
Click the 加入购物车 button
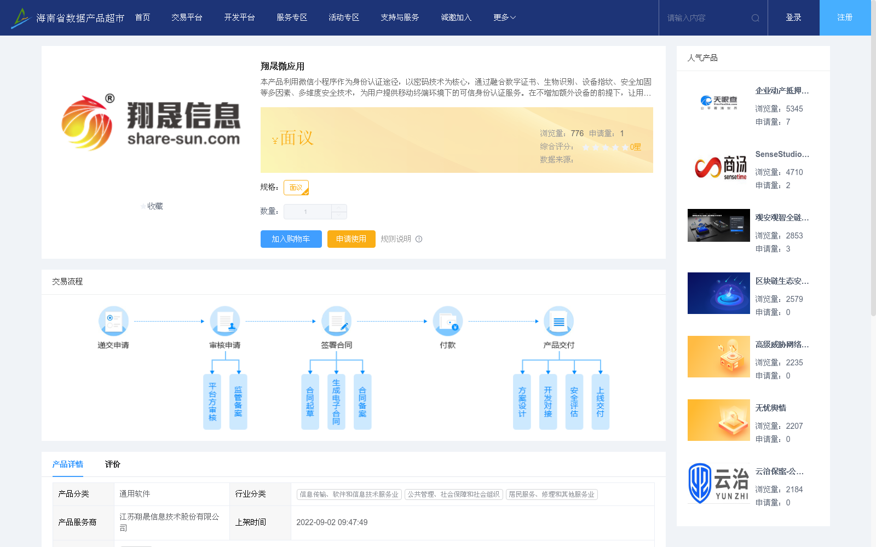click(x=291, y=239)
